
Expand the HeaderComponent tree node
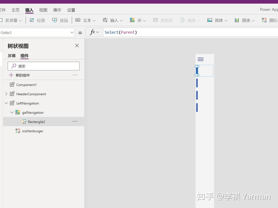tap(6, 94)
